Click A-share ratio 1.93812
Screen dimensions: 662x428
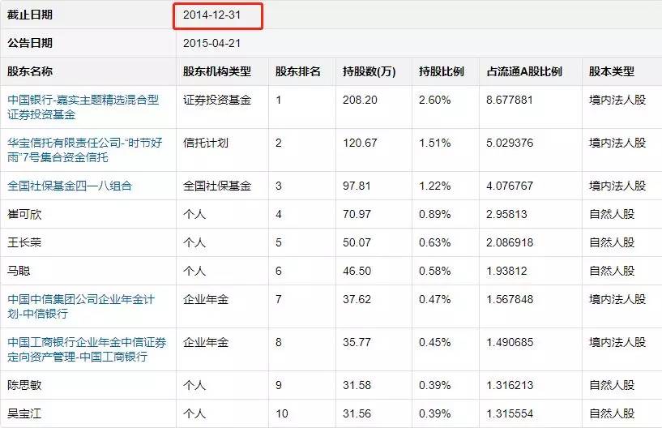pos(506,271)
